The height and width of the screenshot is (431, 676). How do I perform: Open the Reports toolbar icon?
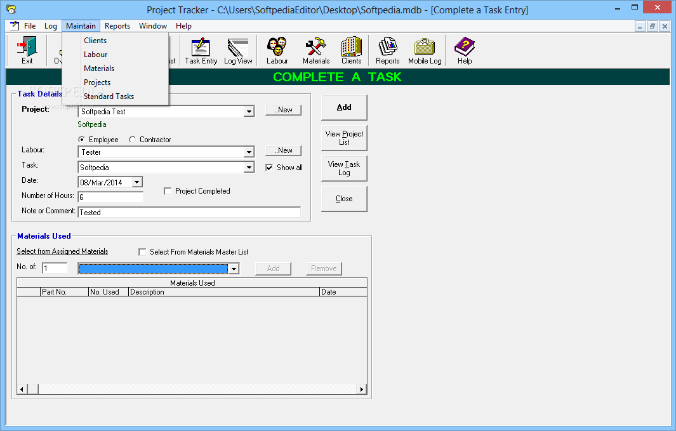coord(388,50)
